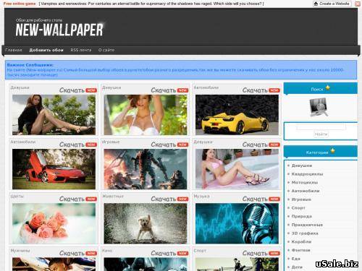
Task: Close the top ad bar with X icon
Action: pos(358,4)
